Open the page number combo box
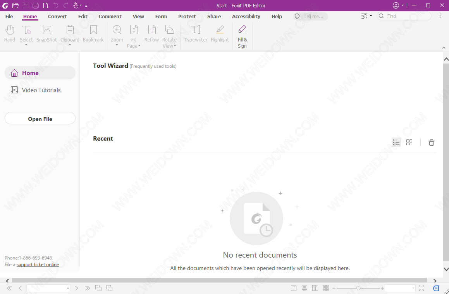The image size is (449, 294). click(48, 288)
